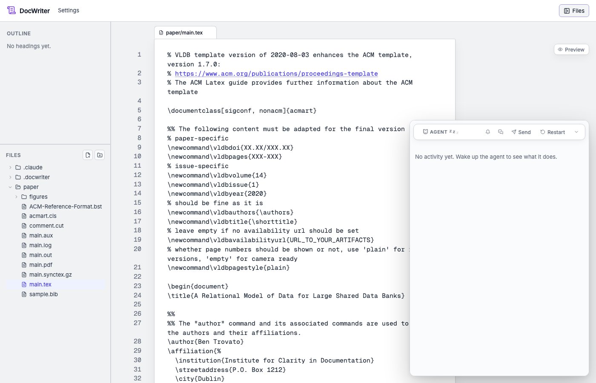Screen dimensions: 596x383
Task: Open ACM-Reference-Format.bst file
Action: pyautogui.click(x=66, y=206)
